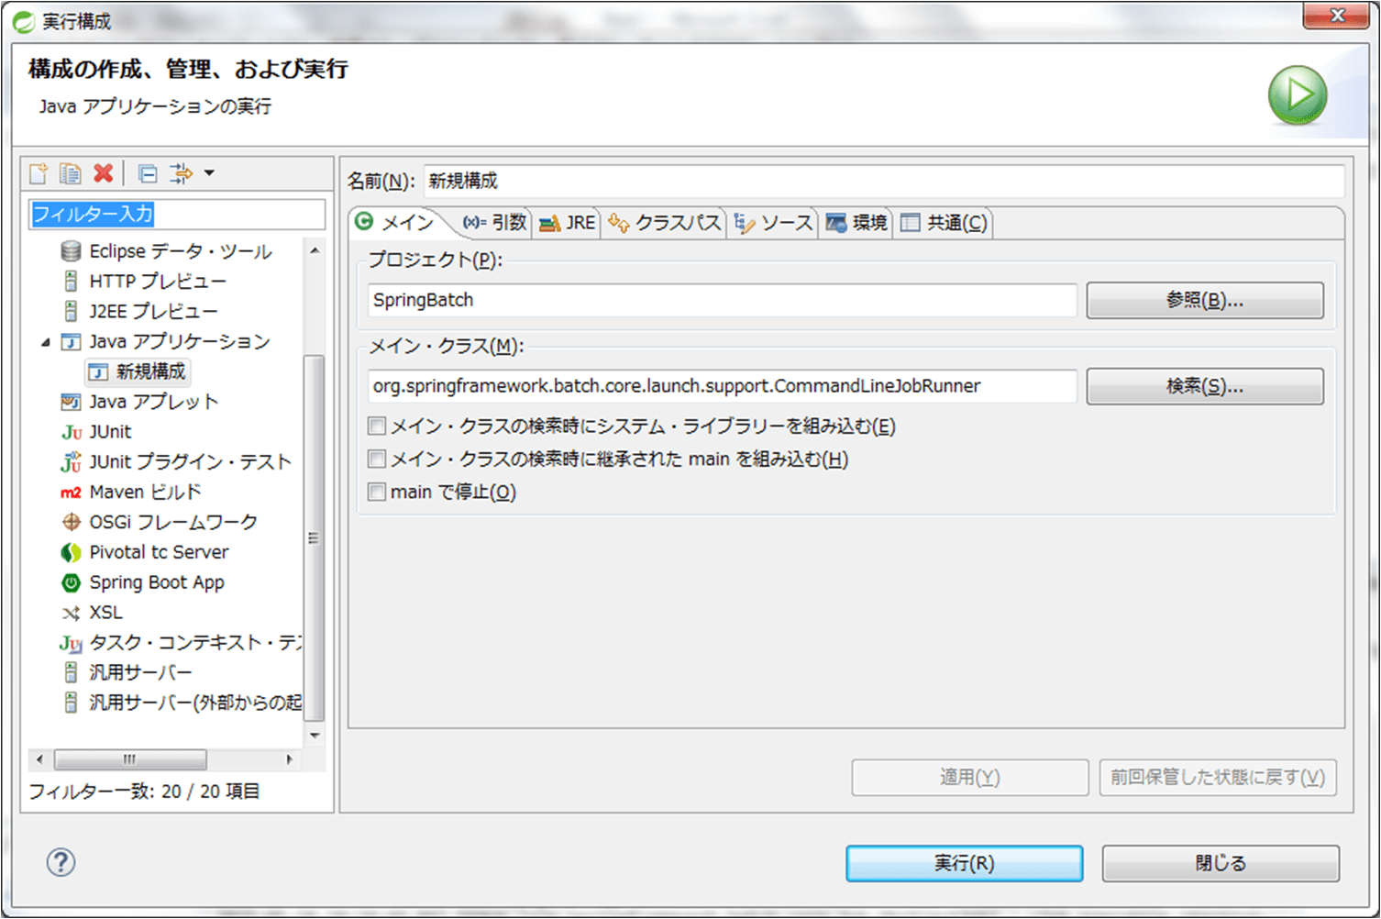Click the フィルター入力 filter box
Viewport: 1381px width, 919px height.
pyautogui.click(x=177, y=214)
